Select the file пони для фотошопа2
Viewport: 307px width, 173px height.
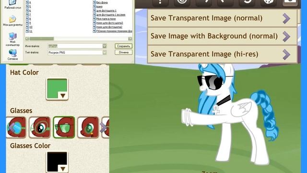107,27
